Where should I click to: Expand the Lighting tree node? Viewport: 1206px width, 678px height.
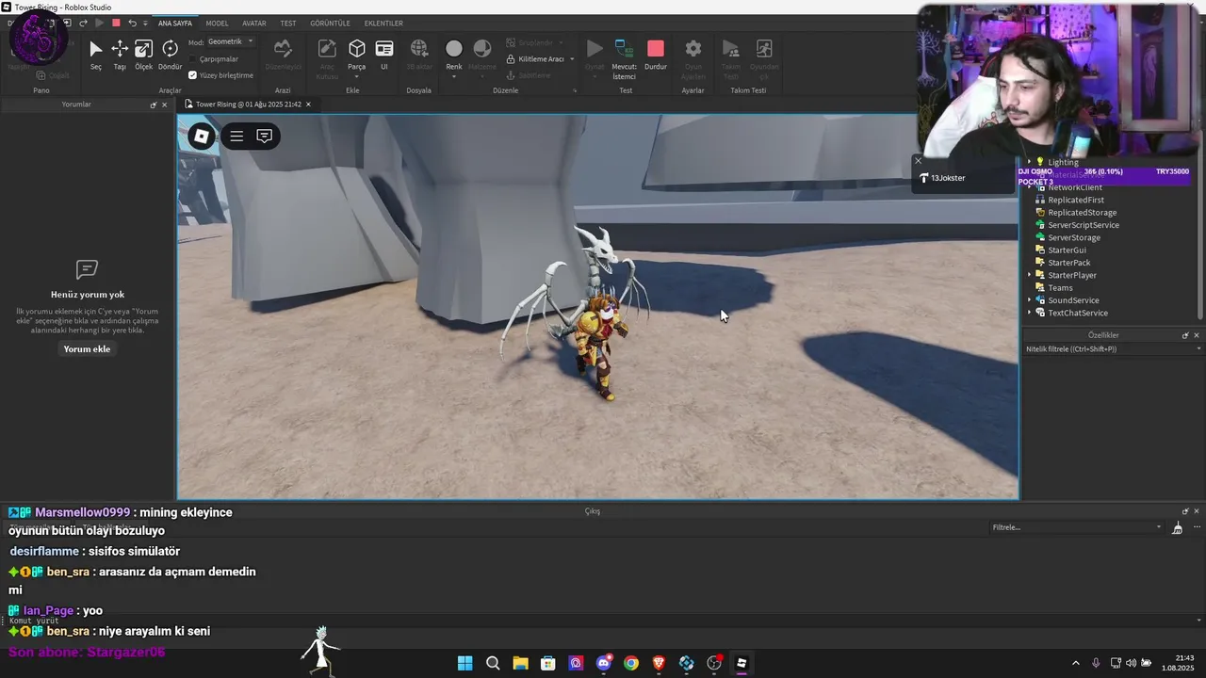click(1029, 162)
